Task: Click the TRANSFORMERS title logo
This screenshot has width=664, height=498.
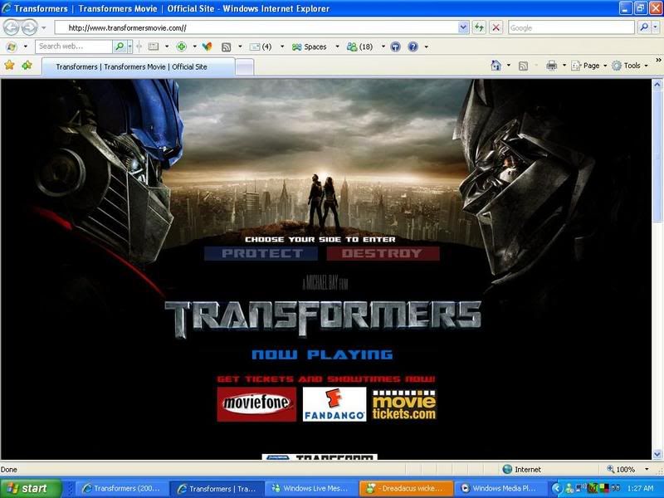Action: (x=323, y=318)
